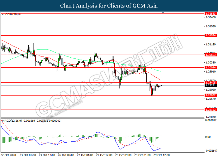
Task: Select the 1.30663 price level label
Action: pyautogui.click(x=211, y=55)
